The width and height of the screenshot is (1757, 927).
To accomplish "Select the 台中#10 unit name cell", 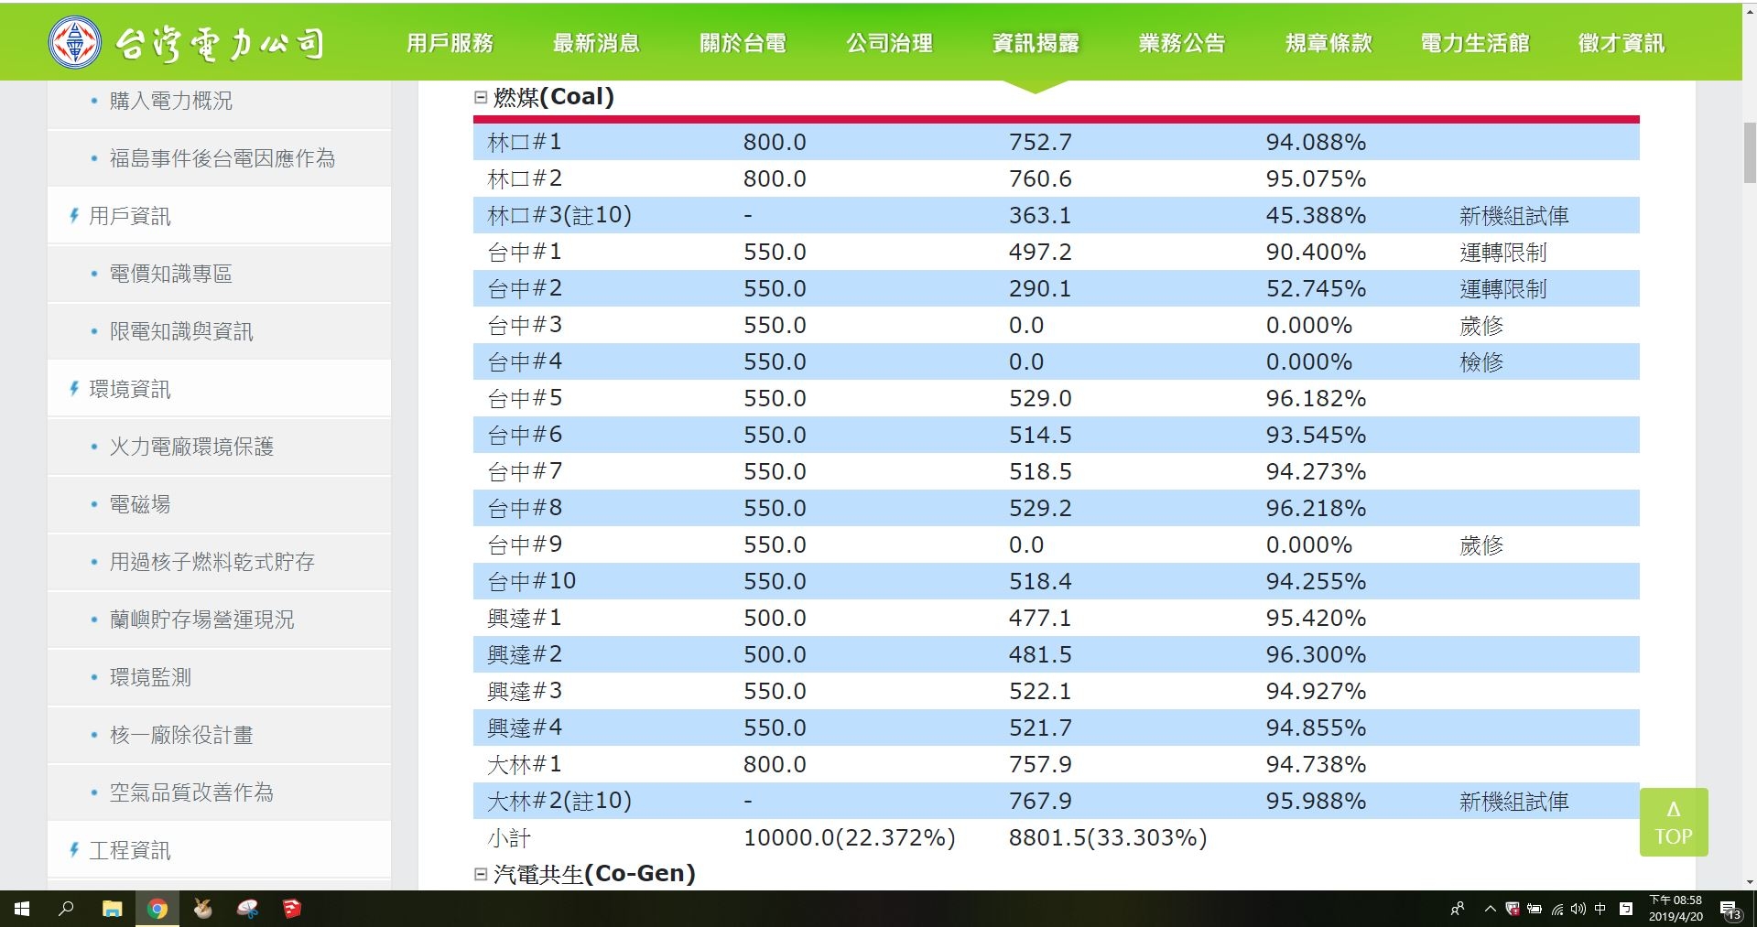I will [532, 581].
